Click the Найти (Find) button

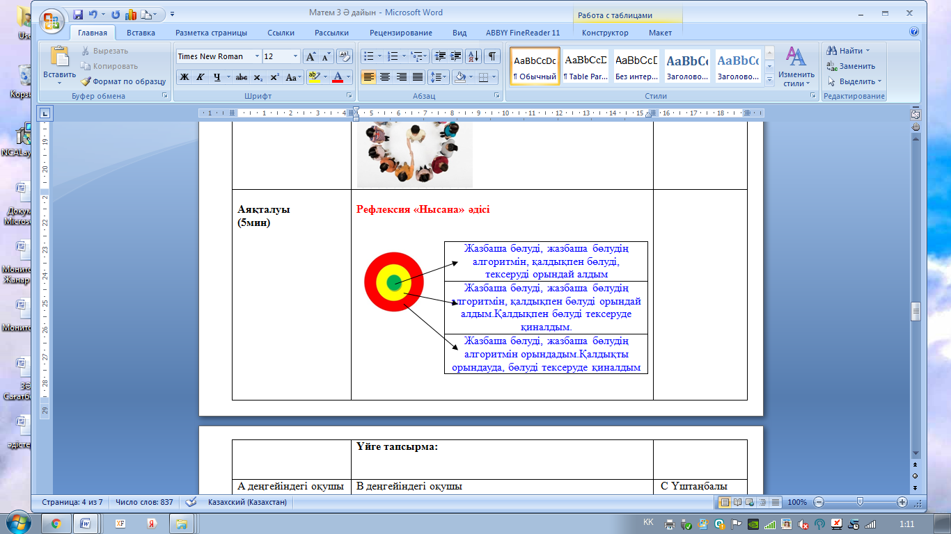click(849, 51)
